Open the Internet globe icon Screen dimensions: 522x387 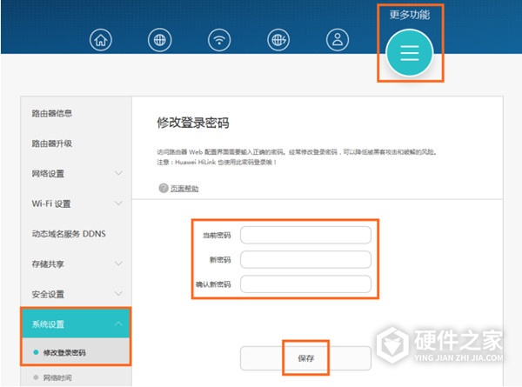point(159,40)
